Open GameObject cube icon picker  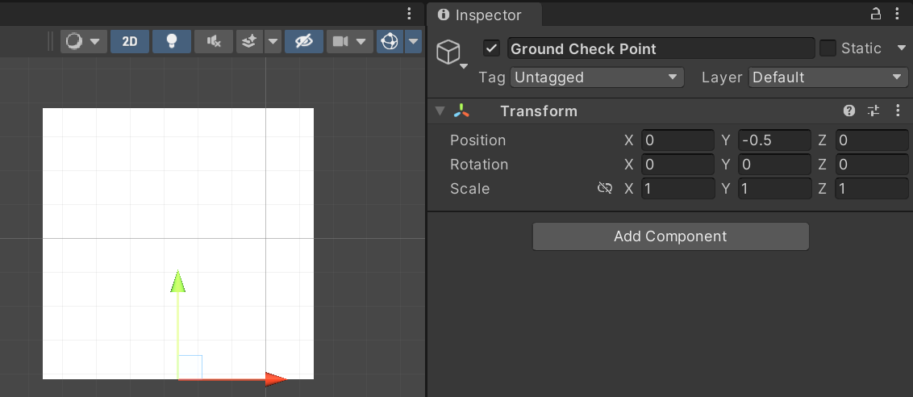point(452,54)
